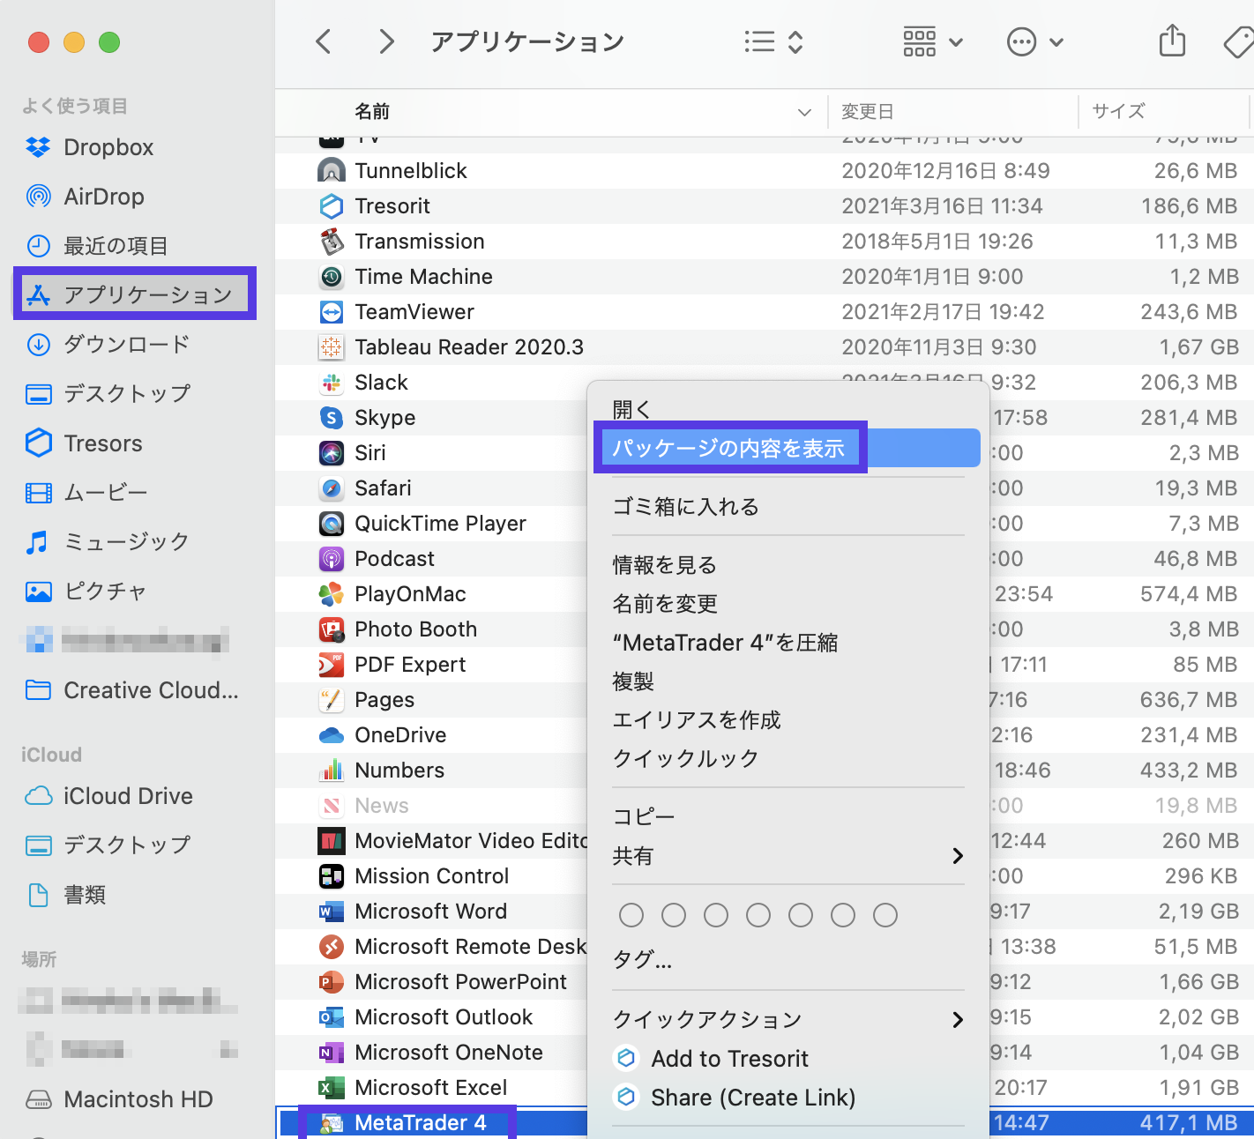This screenshot has height=1139, width=1254.
Task: Choose 名前を変更 from the context menu
Action: [665, 603]
